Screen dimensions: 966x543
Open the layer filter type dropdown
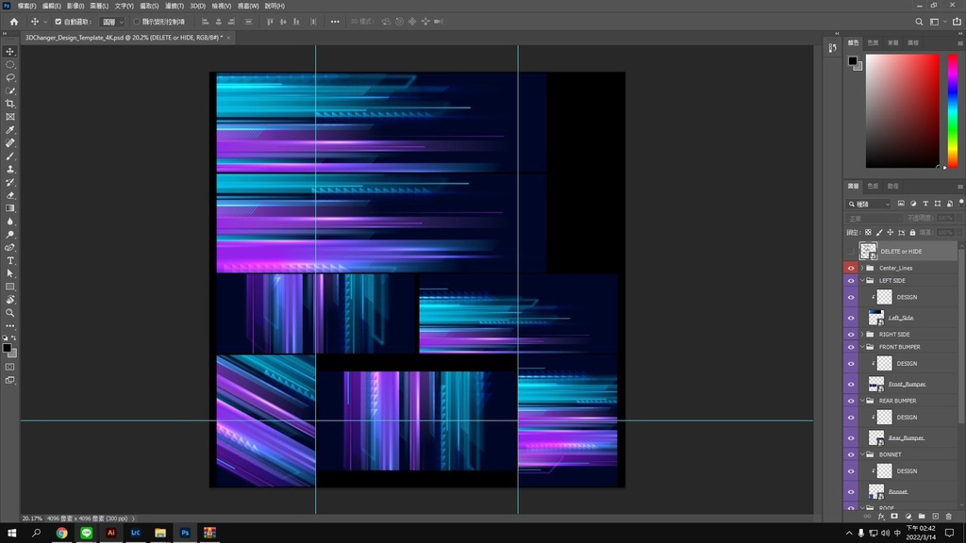(x=869, y=204)
